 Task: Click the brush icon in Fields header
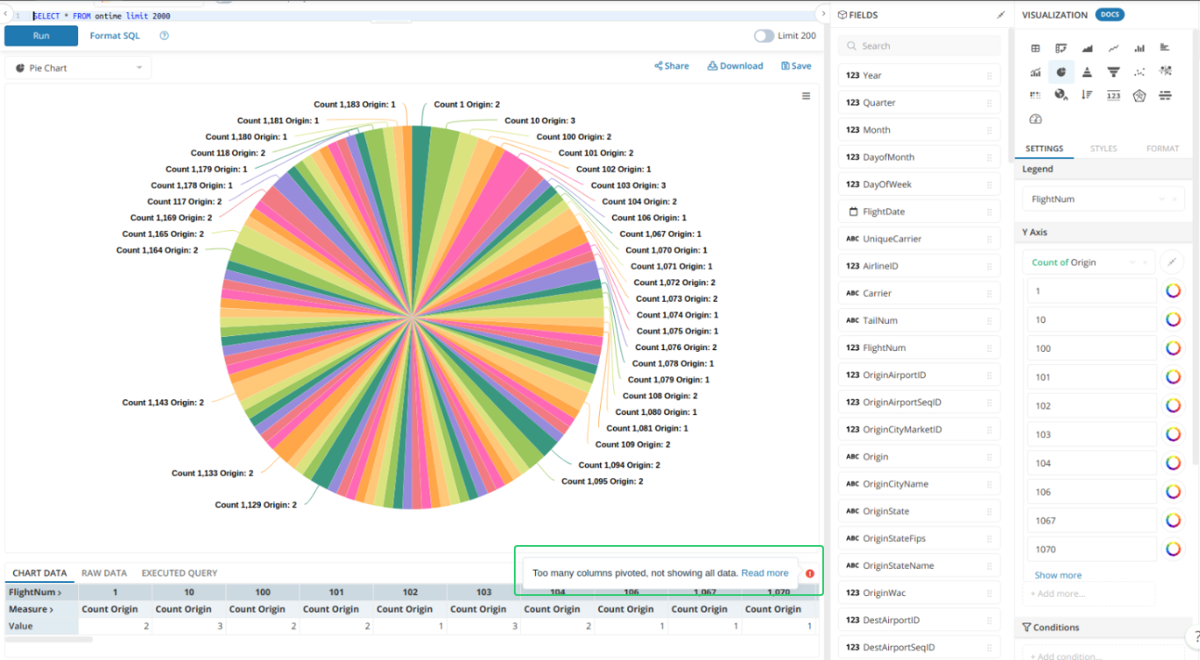coord(1001,15)
